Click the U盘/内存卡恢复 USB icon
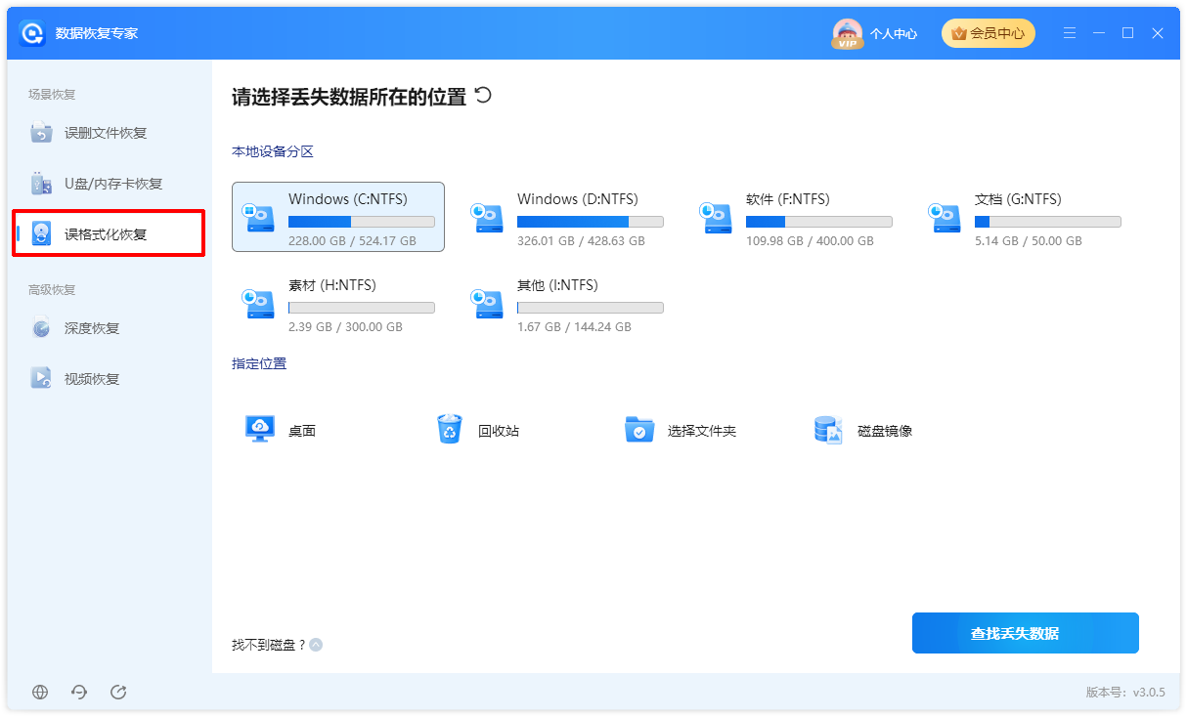Image resolution: width=1187 pixels, height=717 pixels. [x=41, y=184]
